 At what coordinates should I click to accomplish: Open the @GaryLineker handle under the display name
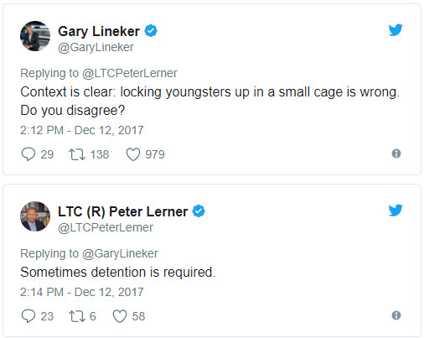point(96,47)
